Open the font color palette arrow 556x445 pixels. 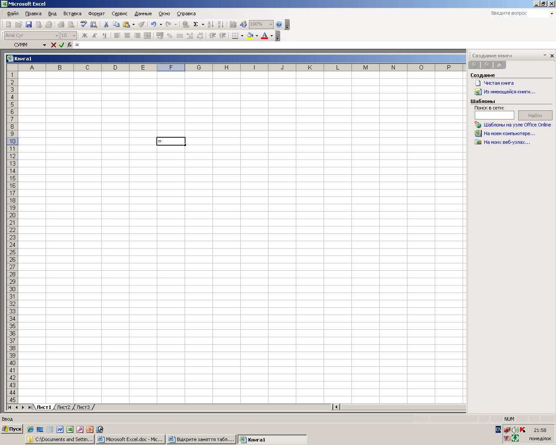(271, 36)
